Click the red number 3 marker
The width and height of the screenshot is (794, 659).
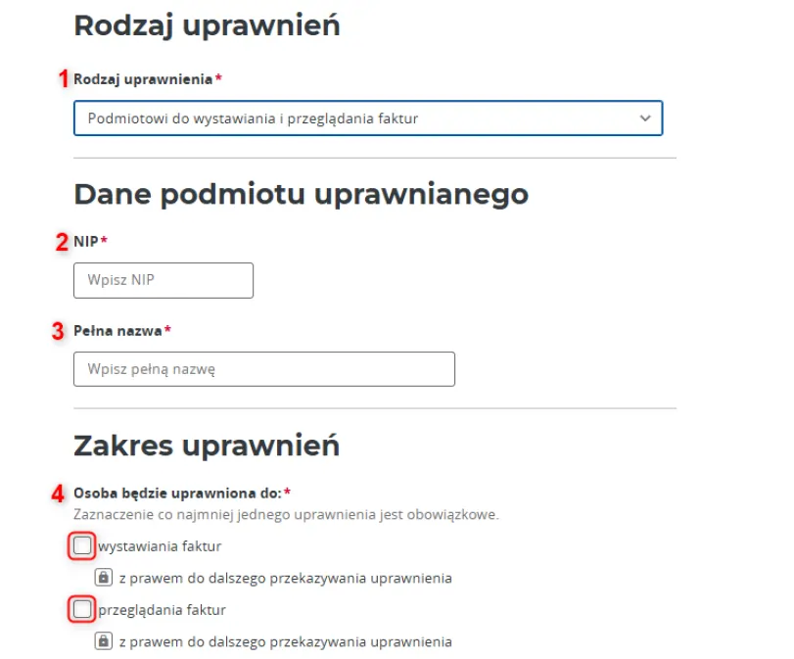59,331
